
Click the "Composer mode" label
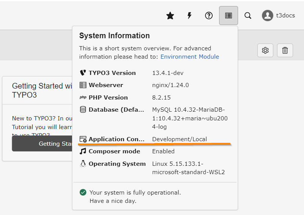coord(114,151)
